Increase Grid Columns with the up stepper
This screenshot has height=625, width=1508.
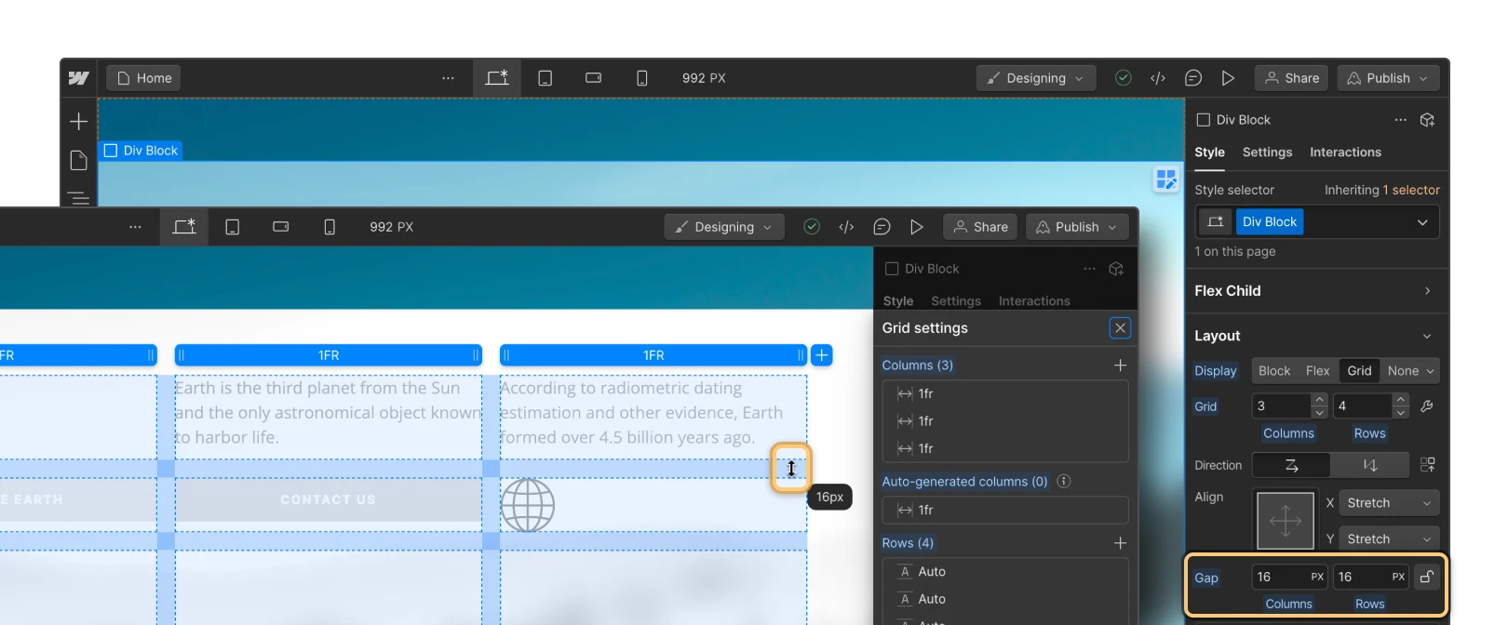click(1319, 400)
